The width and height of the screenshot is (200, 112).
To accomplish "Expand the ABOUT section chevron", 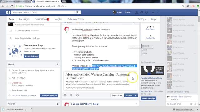I will tap(57, 64).
